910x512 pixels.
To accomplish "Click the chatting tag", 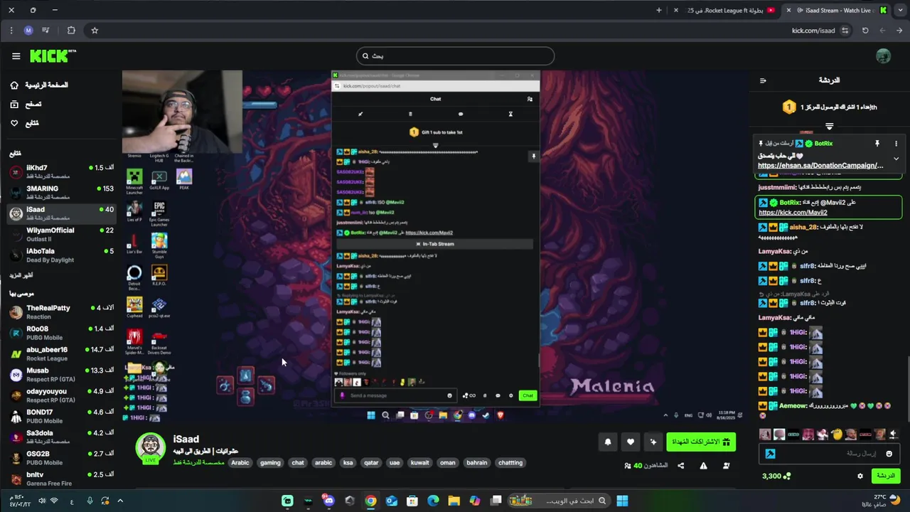I will 510,463.
